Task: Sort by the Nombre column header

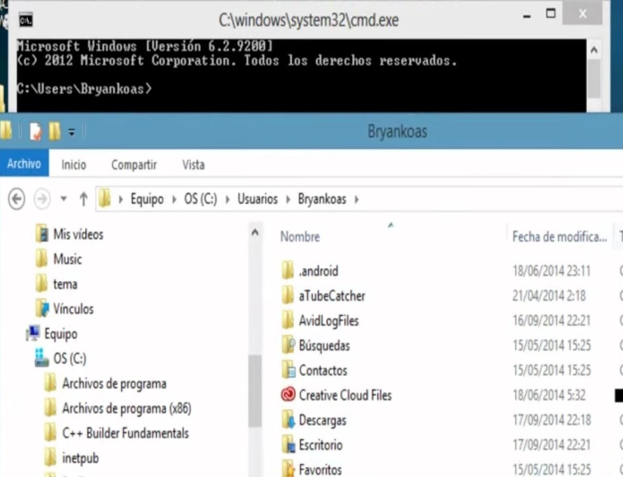Action: pos(300,237)
